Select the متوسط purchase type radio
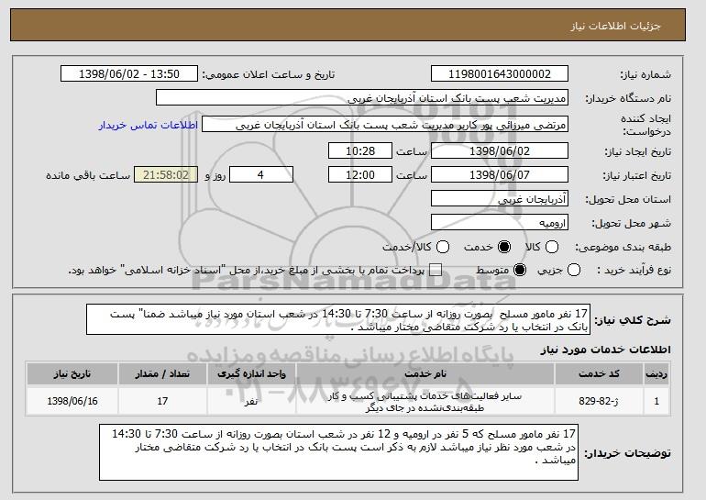 point(520,270)
